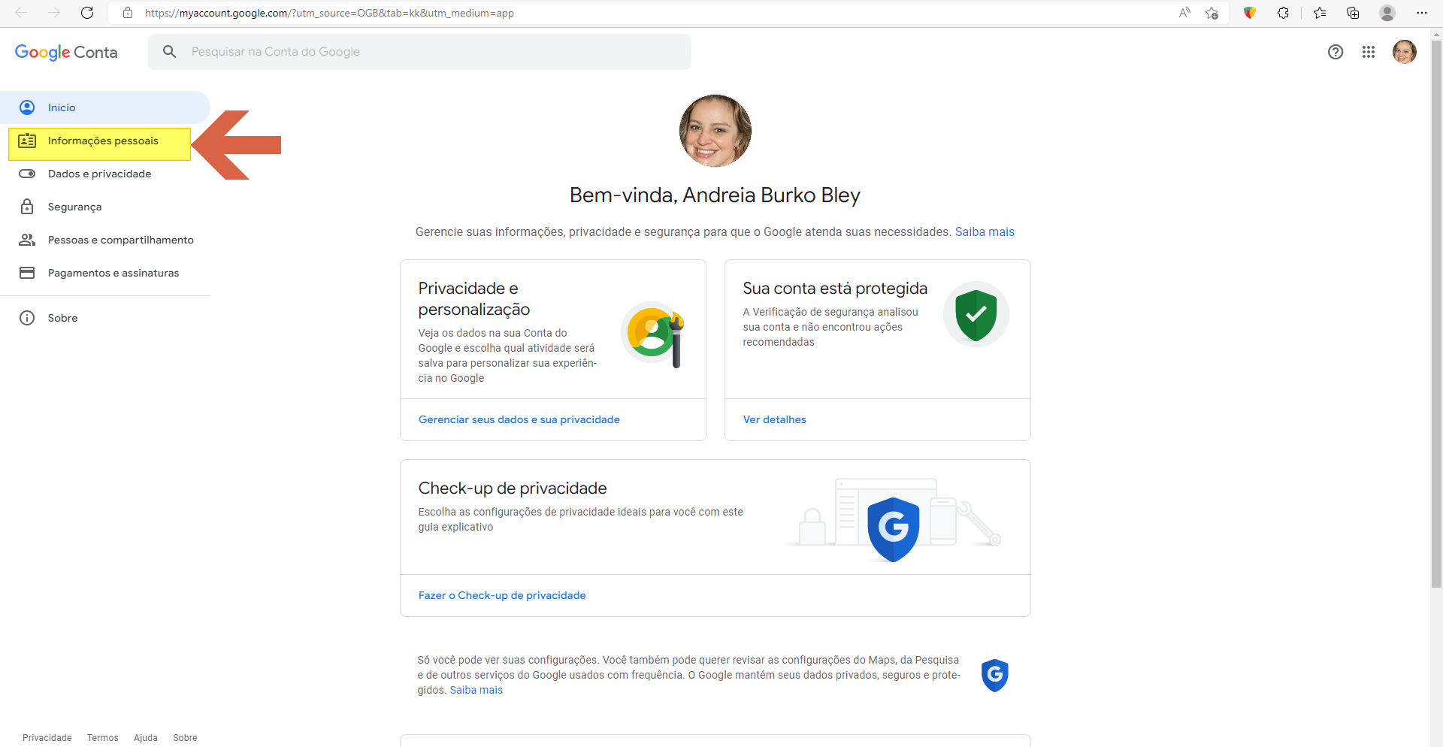Screen dimensions: 1443x747
Task: Open the read aloud icon in the address bar
Action: [x=1184, y=13]
